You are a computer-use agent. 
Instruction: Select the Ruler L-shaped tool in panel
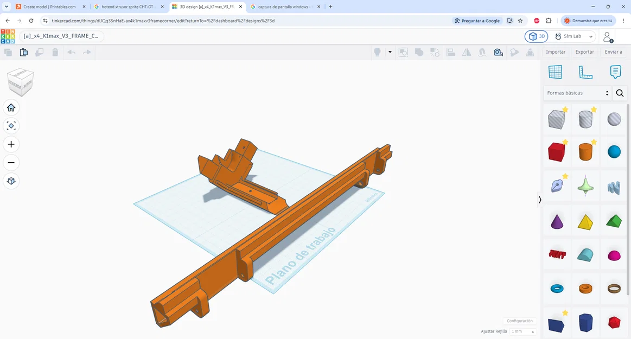click(x=585, y=72)
